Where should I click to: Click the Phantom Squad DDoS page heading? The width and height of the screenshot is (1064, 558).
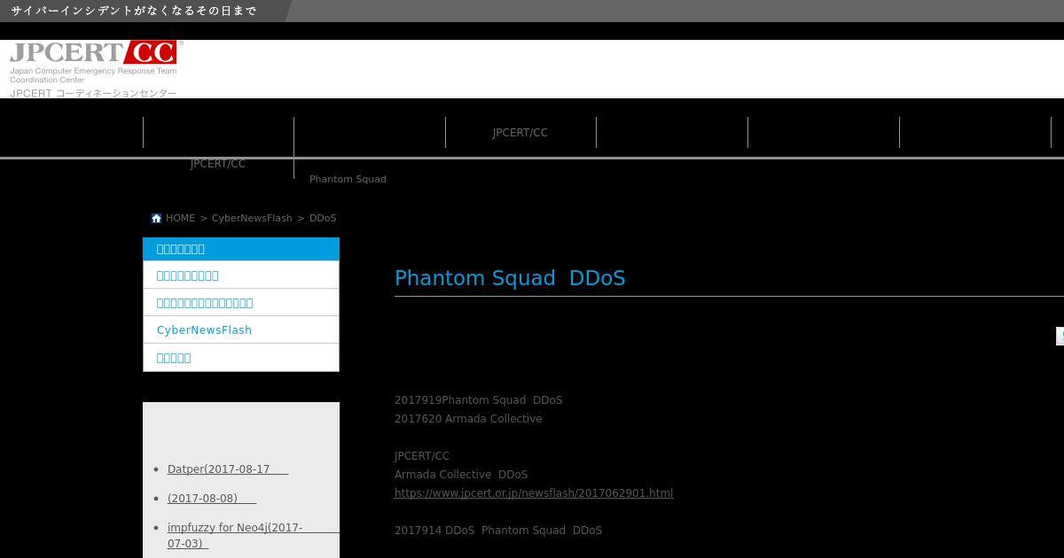tap(510, 278)
